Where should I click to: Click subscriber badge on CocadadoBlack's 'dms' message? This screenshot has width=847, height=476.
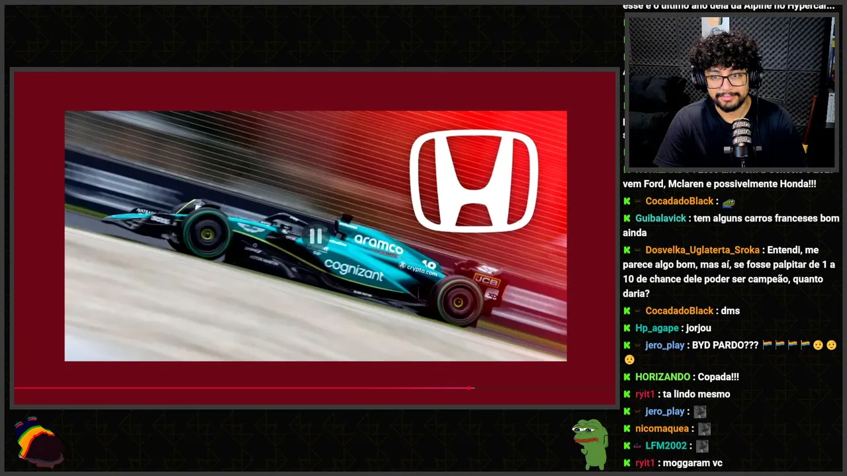(x=639, y=311)
